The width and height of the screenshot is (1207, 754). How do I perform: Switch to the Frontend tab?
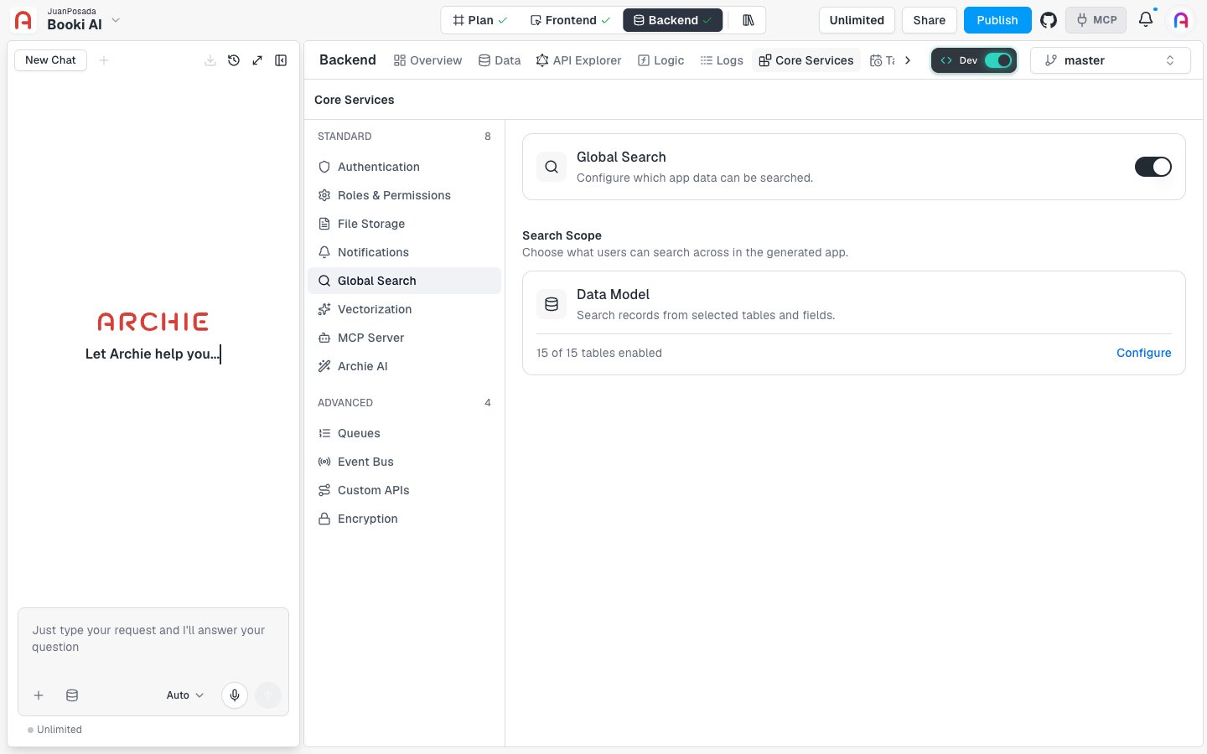click(570, 20)
